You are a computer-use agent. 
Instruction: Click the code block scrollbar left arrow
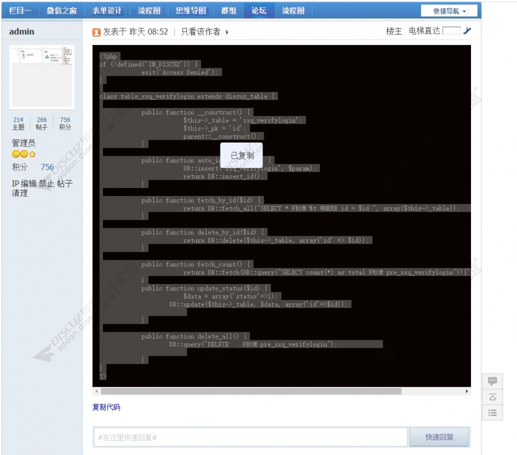[x=97, y=391]
